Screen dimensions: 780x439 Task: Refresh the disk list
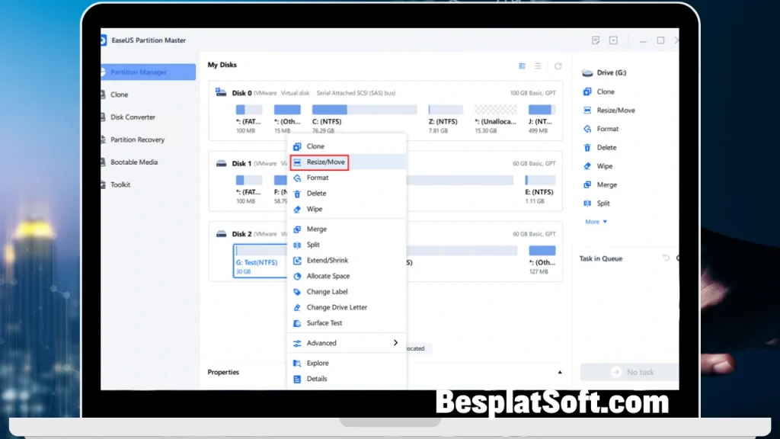(560, 66)
